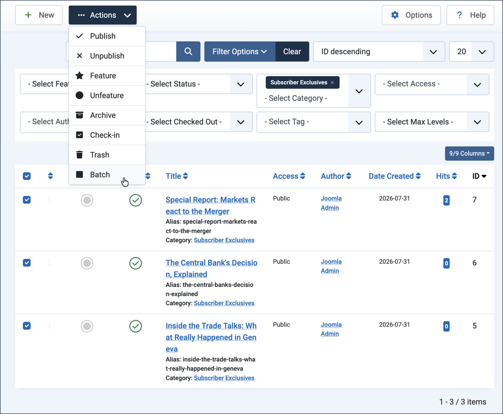Open the ID descending sort dropdown
The height and width of the screenshot is (414, 503).
(x=379, y=52)
